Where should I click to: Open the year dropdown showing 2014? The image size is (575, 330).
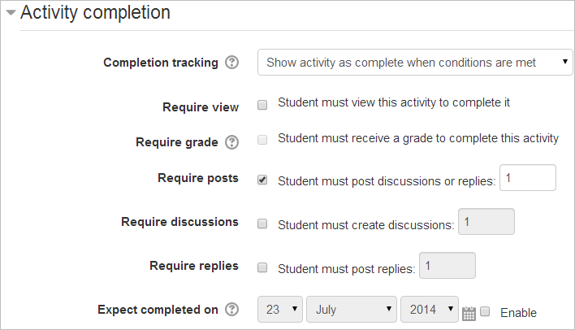[x=430, y=310]
